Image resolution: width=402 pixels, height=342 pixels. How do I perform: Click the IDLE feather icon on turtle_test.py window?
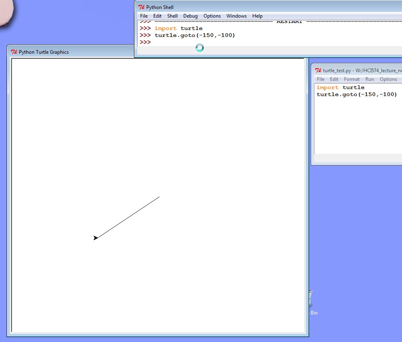point(317,70)
